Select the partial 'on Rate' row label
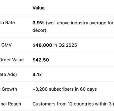The height and width of the screenshot is (111, 114). (x=7, y=23)
